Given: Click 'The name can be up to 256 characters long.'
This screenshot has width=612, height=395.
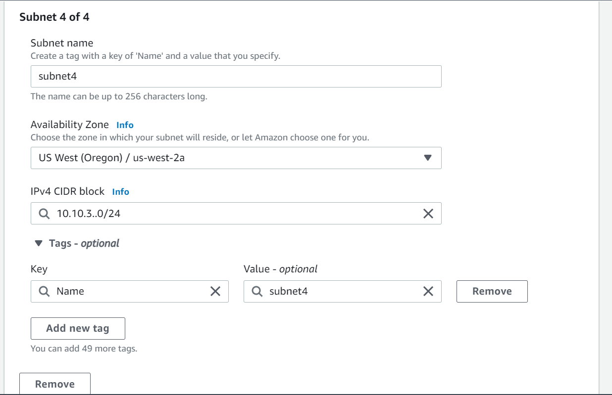Looking at the screenshot, I should pyautogui.click(x=119, y=96).
